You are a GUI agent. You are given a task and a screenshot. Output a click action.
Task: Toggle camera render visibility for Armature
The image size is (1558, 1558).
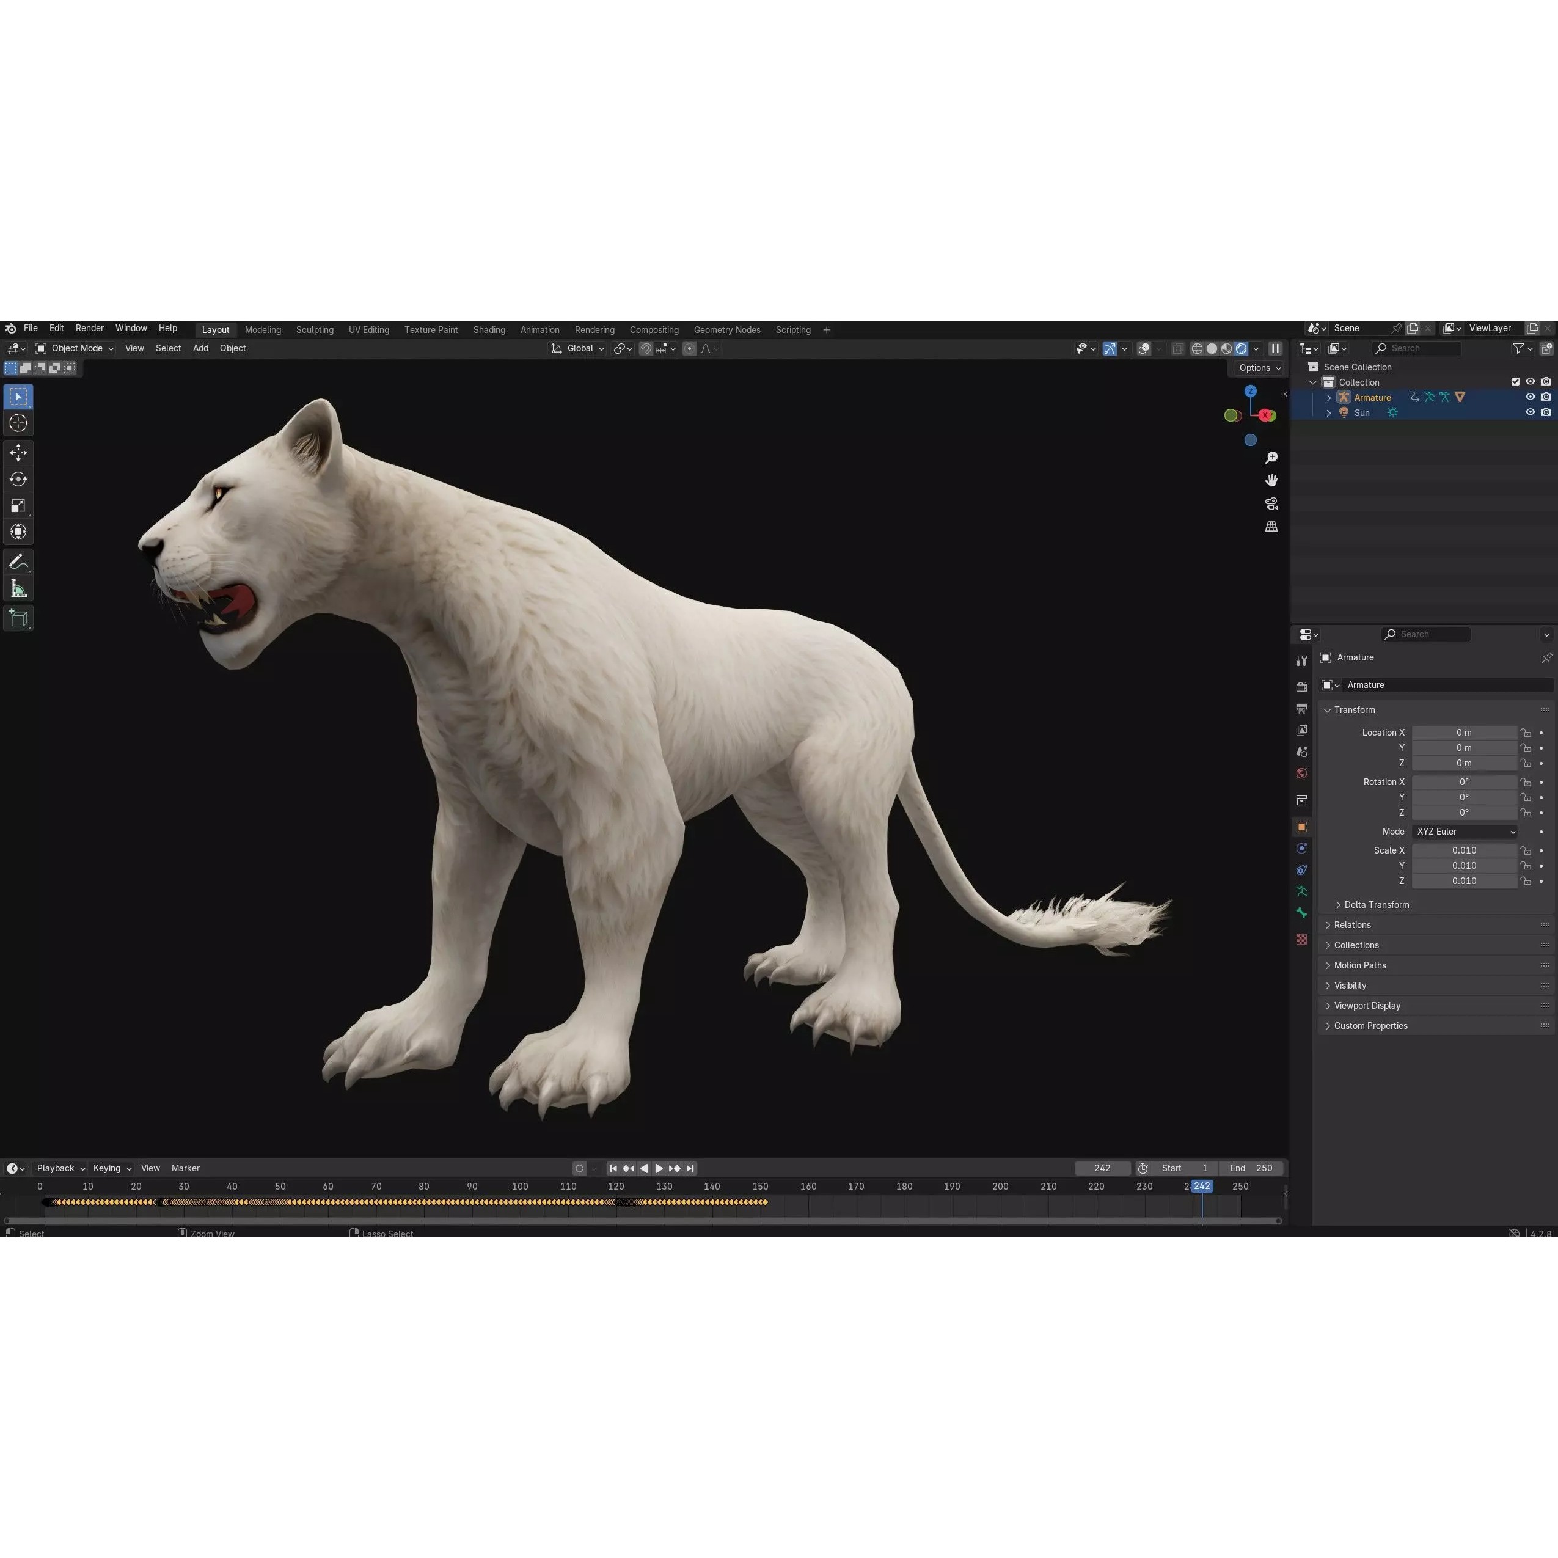tap(1546, 398)
